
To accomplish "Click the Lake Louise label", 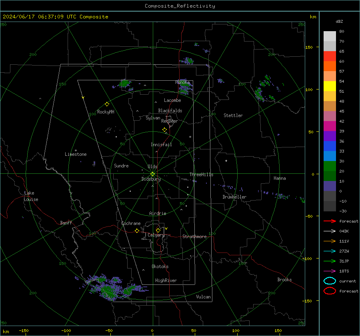I will [31, 196].
